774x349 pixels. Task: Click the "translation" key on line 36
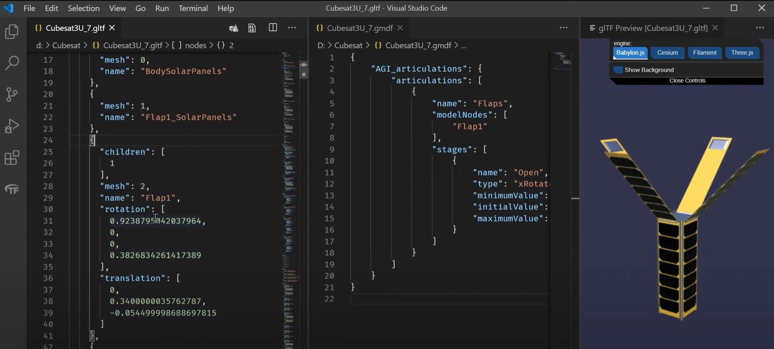(x=133, y=278)
